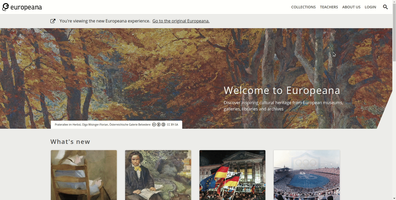Open the German flags crowd photo card
Image resolution: width=396 pixels, height=200 pixels.
click(x=232, y=175)
